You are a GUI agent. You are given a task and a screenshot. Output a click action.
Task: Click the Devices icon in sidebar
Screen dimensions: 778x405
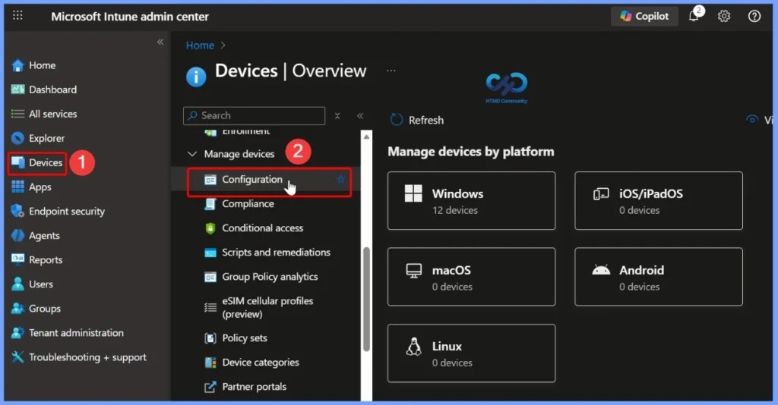tap(18, 162)
